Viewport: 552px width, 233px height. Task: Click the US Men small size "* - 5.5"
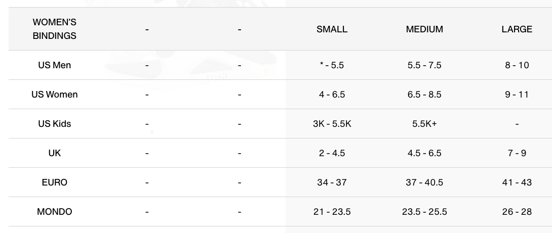point(332,65)
